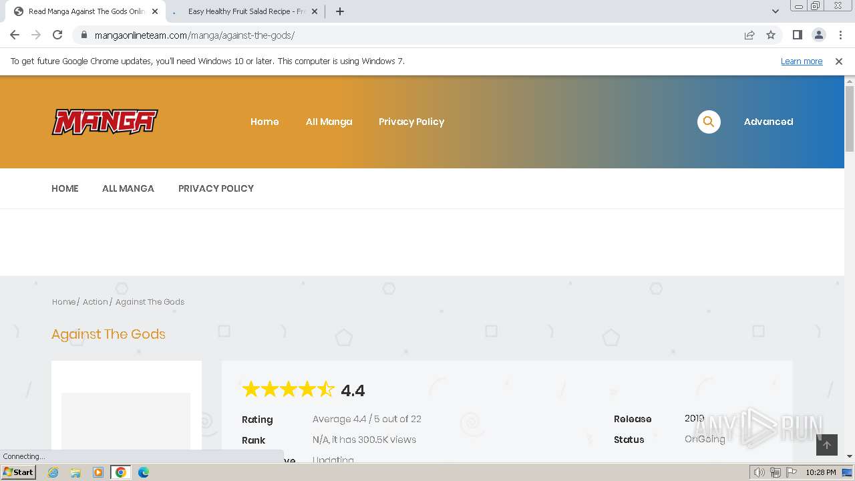Click the Home breadcrumb link
The image size is (855, 481).
coord(63,302)
